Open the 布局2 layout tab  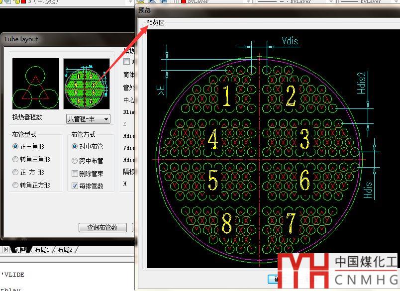point(65,249)
